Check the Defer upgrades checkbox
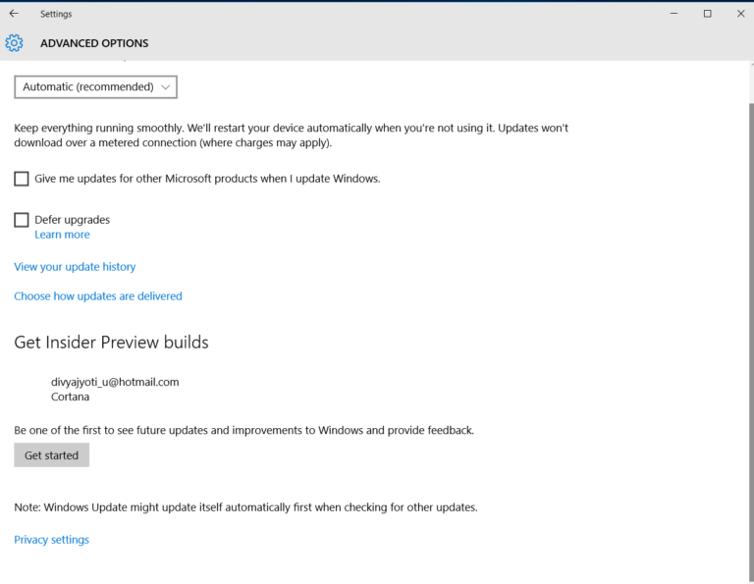This screenshot has height=584, width=754. click(22, 220)
